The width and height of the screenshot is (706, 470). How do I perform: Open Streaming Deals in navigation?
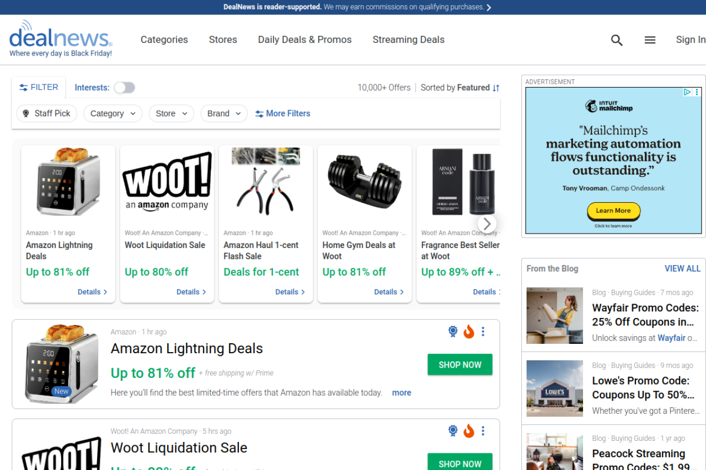(x=408, y=40)
